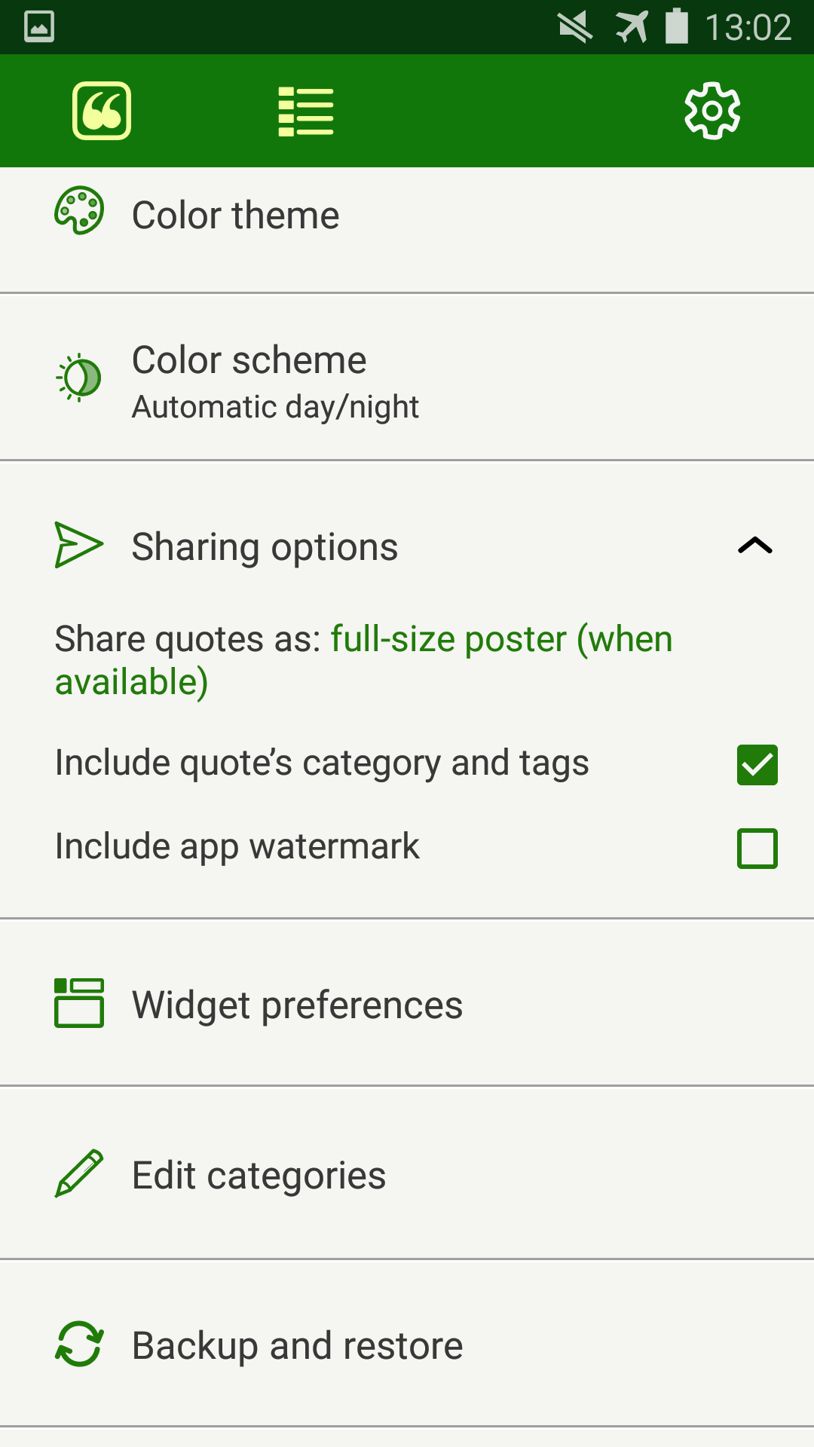Image resolution: width=814 pixels, height=1447 pixels.
Task: Tap the day/night Color scheme icon
Action: click(x=79, y=377)
